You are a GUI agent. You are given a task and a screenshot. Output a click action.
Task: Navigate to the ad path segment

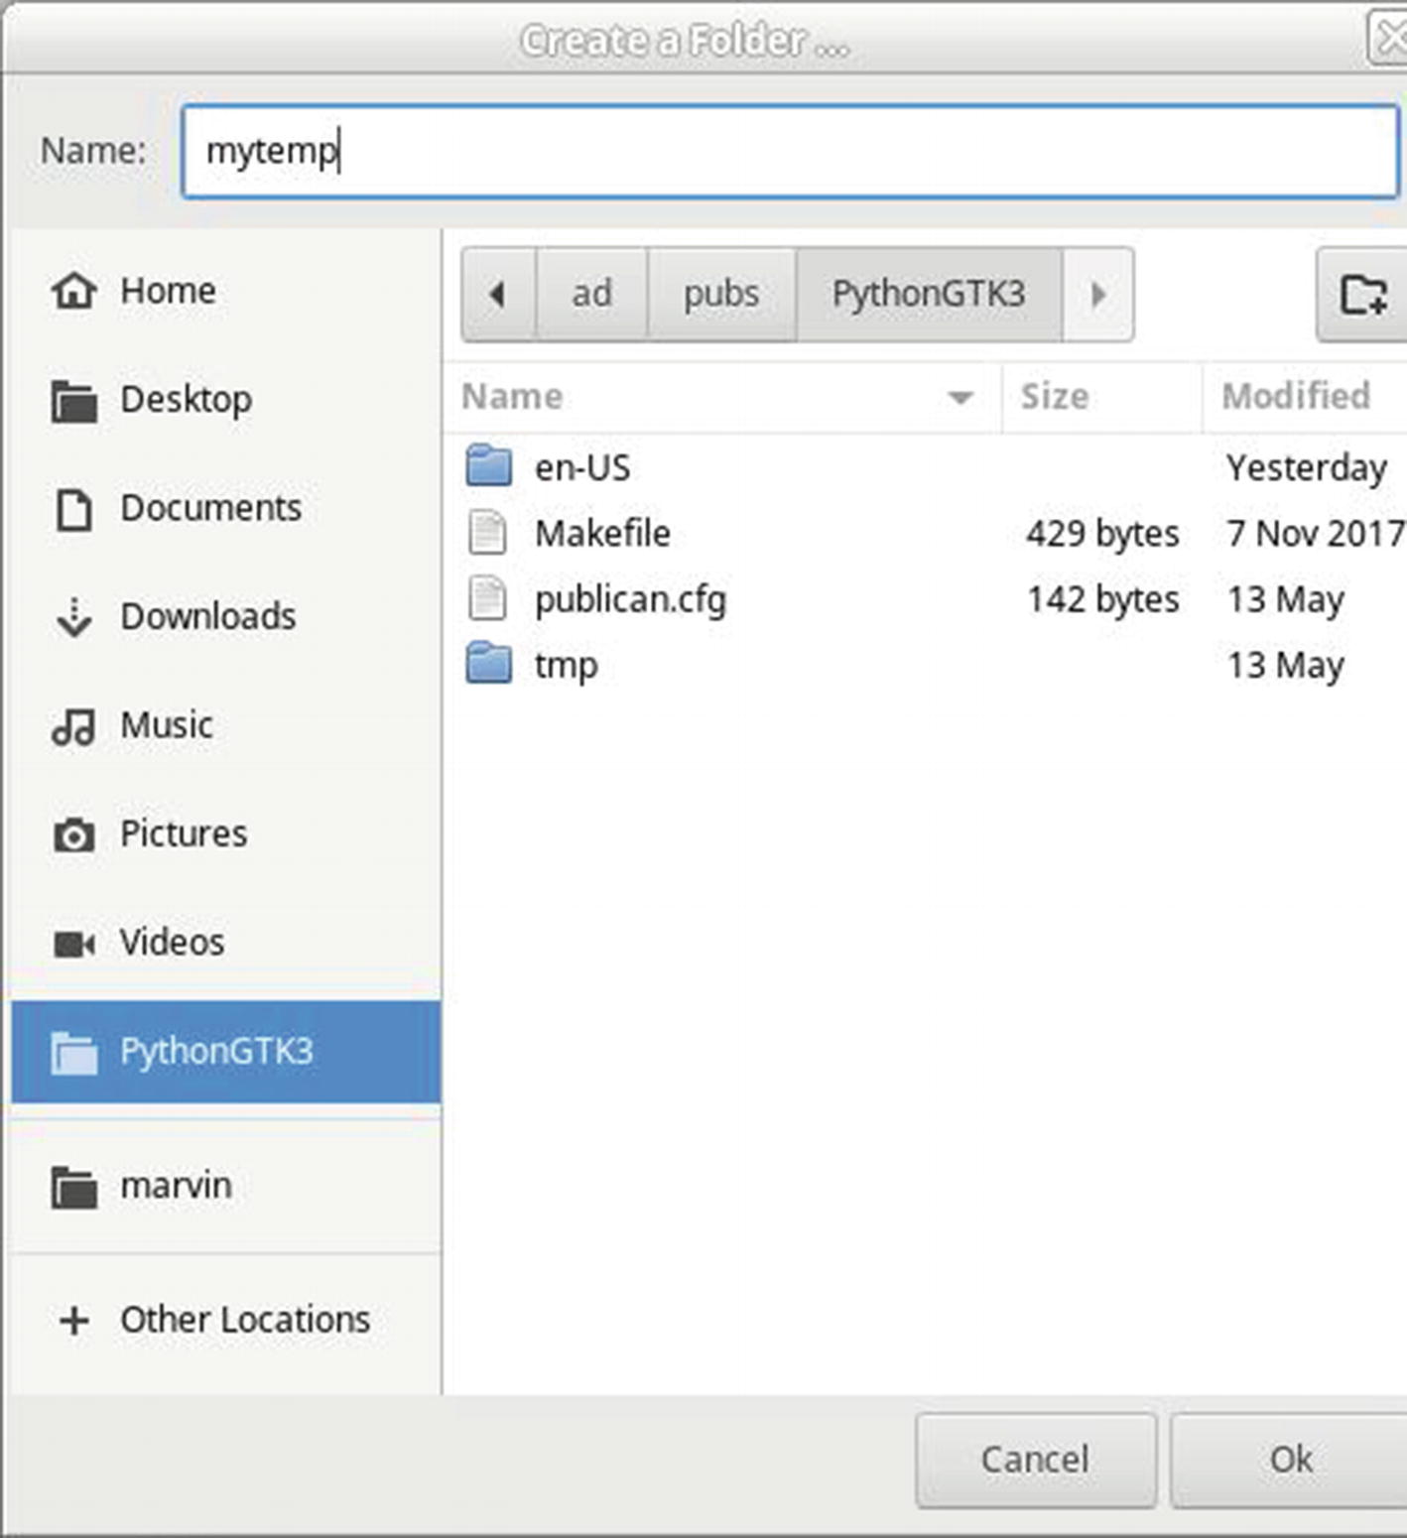coord(591,295)
